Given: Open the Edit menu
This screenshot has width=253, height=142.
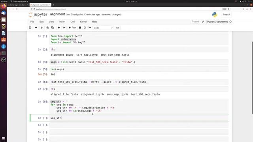Looking at the screenshot, I should coord(42,22).
